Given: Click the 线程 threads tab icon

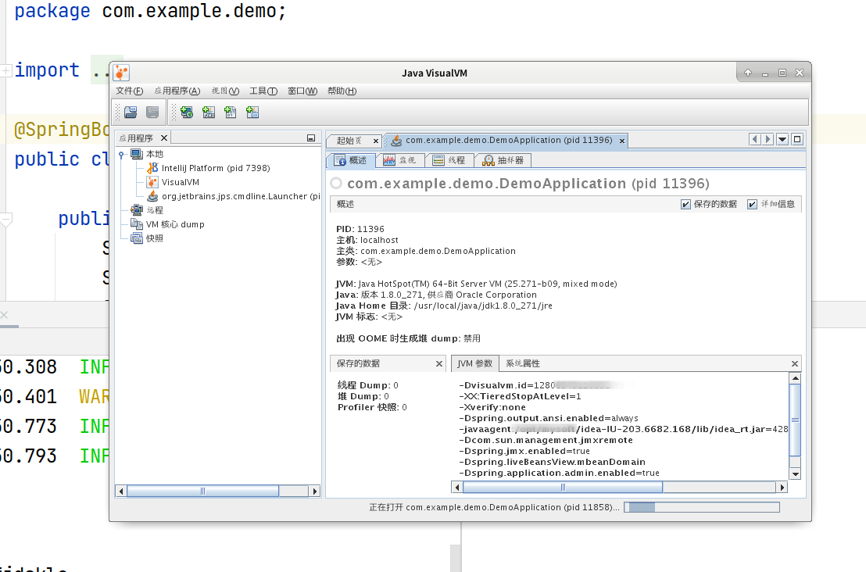Looking at the screenshot, I should click(x=438, y=160).
